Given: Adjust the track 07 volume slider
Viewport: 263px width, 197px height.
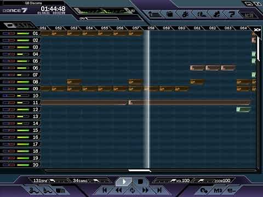Looking at the screenshot, I should point(23,75).
